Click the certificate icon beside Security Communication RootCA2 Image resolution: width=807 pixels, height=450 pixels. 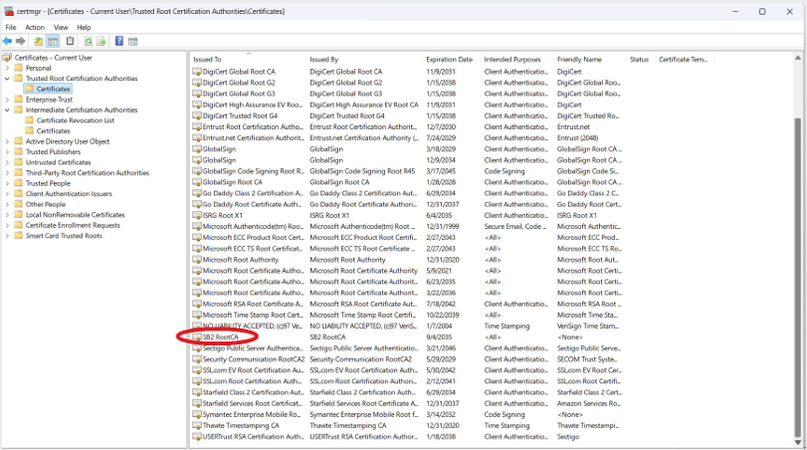pyautogui.click(x=197, y=359)
